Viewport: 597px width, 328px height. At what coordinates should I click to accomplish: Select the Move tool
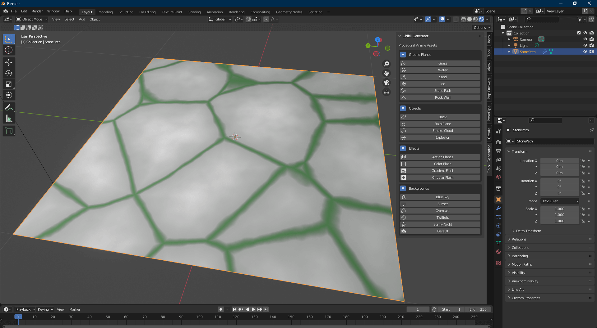tap(9, 62)
